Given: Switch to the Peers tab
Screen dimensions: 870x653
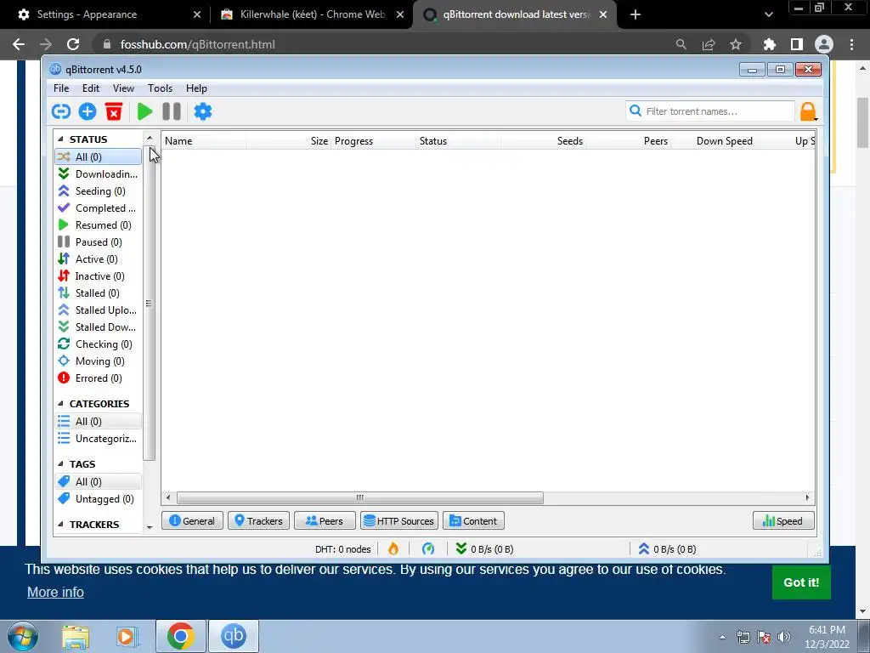Looking at the screenshot, I should [x=325, y=521].
